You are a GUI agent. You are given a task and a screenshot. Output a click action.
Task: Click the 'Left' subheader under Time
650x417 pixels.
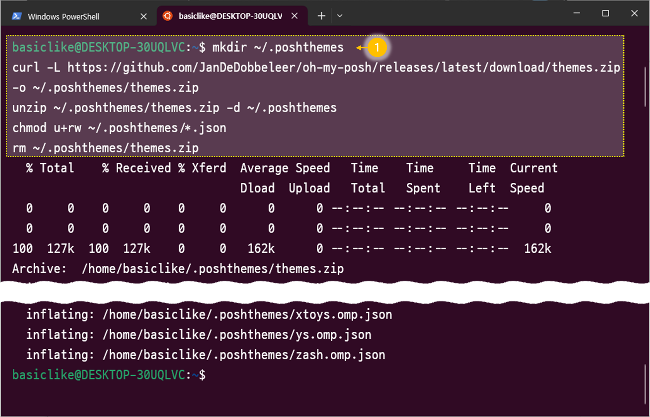tap(482, 188)
